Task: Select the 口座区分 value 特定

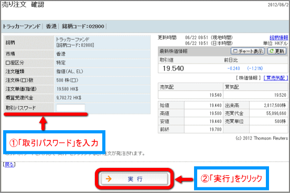Action: tap(61, 63)
